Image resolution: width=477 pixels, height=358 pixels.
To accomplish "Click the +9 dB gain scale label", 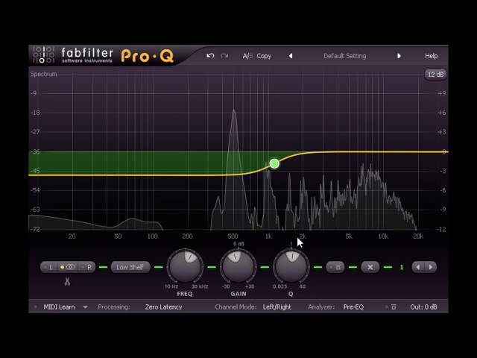I will [x=442, y=93].
